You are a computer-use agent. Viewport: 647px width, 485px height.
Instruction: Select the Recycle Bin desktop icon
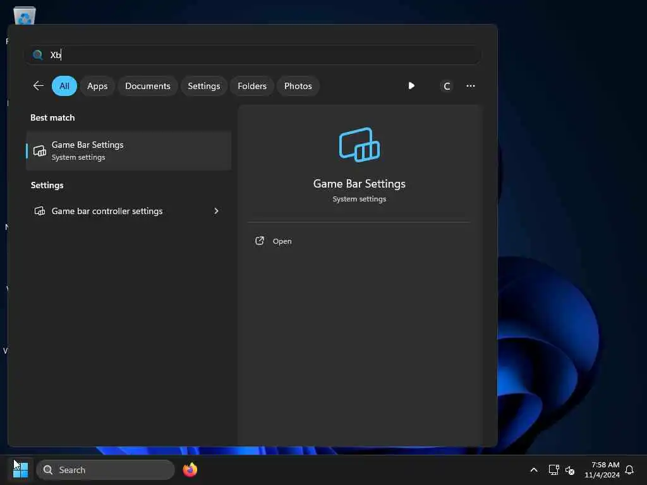point(25,16)
